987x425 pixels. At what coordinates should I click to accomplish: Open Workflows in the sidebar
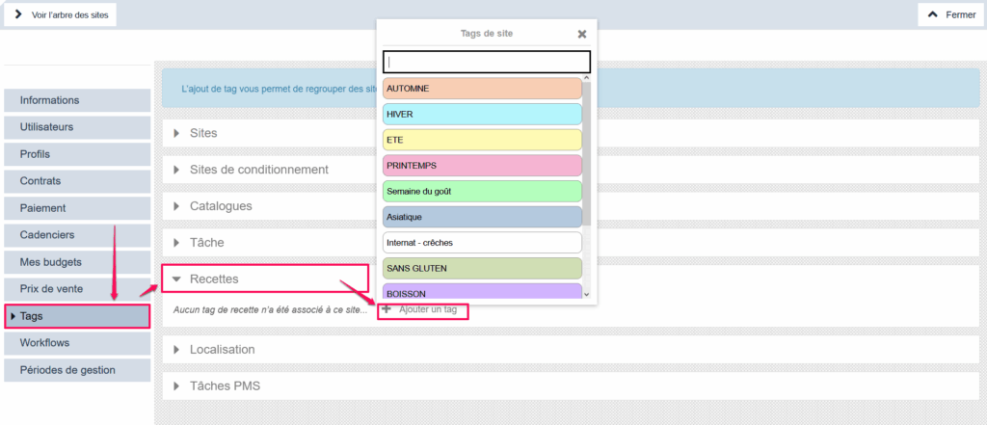tap(77, 343)
